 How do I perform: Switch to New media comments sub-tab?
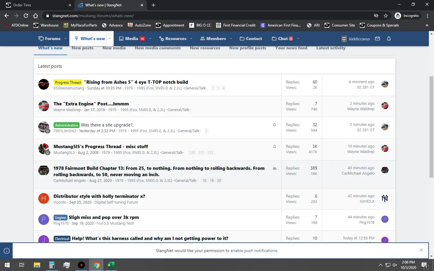(158, 48)
